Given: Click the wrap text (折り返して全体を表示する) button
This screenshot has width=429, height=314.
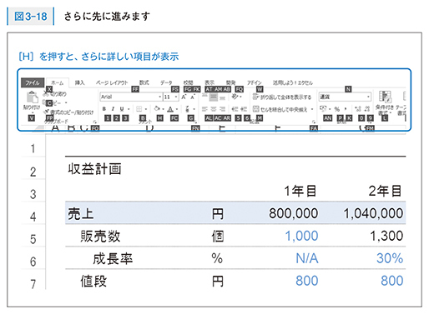Looking at the screenshot, I should click(282, 97).
